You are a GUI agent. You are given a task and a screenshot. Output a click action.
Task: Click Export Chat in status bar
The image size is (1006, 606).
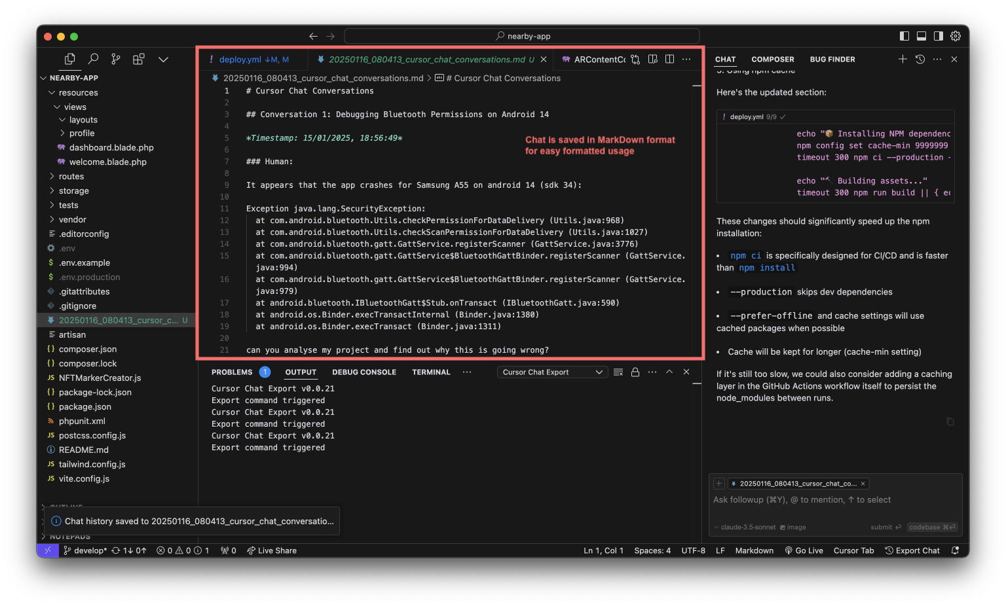coord(912,551)
